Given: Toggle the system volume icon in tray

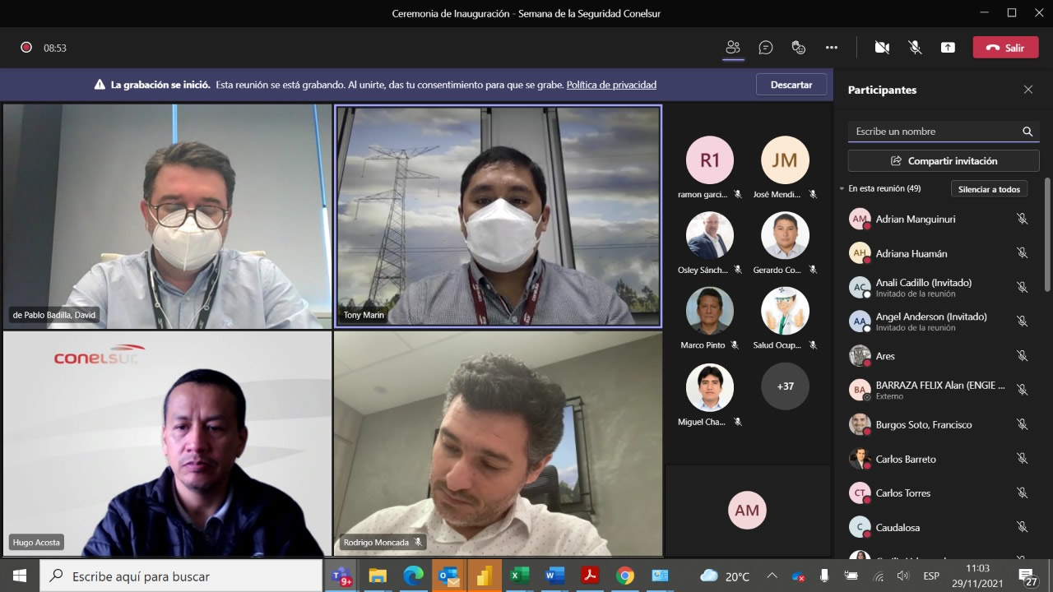Looking at the screenshot, I should point(902,576).
